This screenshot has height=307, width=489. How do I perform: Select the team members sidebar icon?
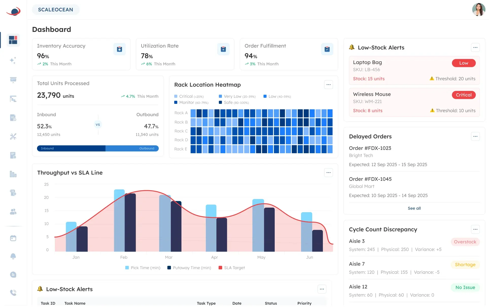(x=13, y=212)
